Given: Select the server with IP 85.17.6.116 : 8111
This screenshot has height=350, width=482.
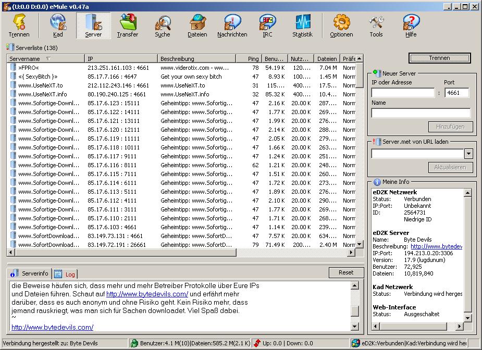Looking at the screenshot, I should click(181, 165).
